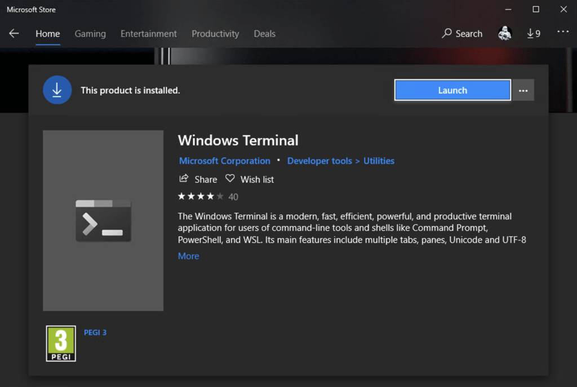Click the star rating row
This screenshot has width=577, height=387.
pyautogui.click(x=201, y=197)
